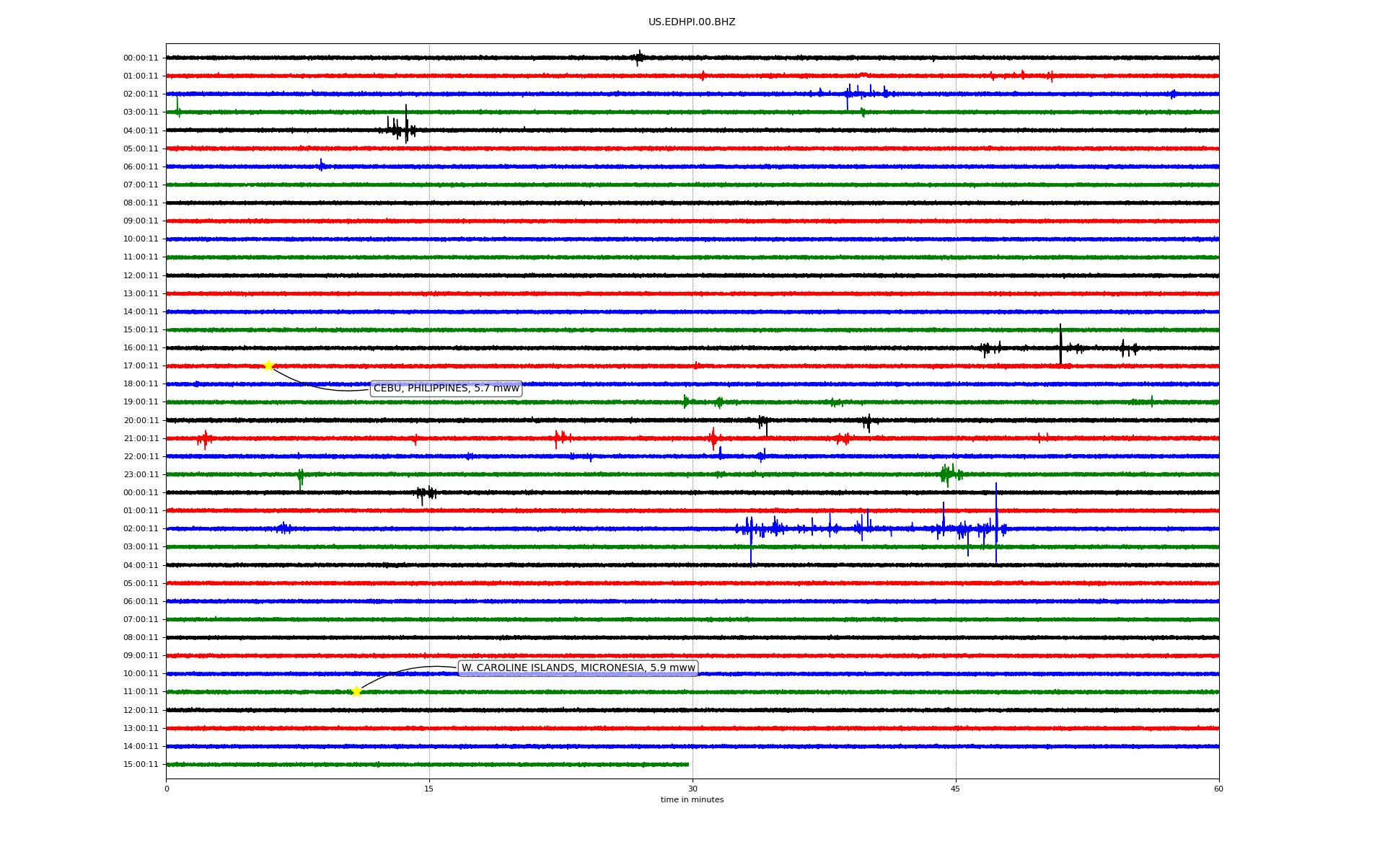
Task: Click the black burst on 04:00:11 trace
Action: (x=405, y=128)
